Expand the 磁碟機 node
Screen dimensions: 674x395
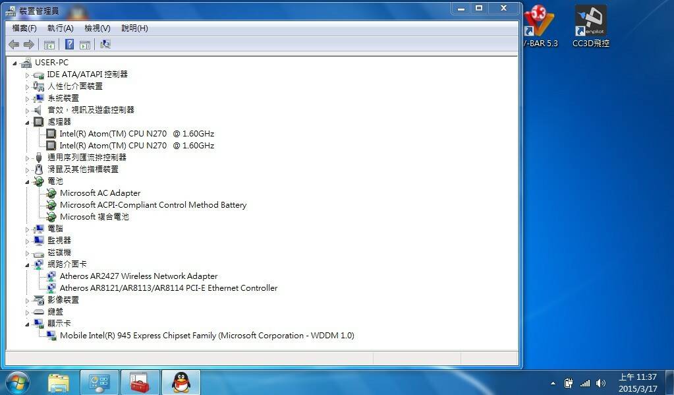[x=27, y=253]
